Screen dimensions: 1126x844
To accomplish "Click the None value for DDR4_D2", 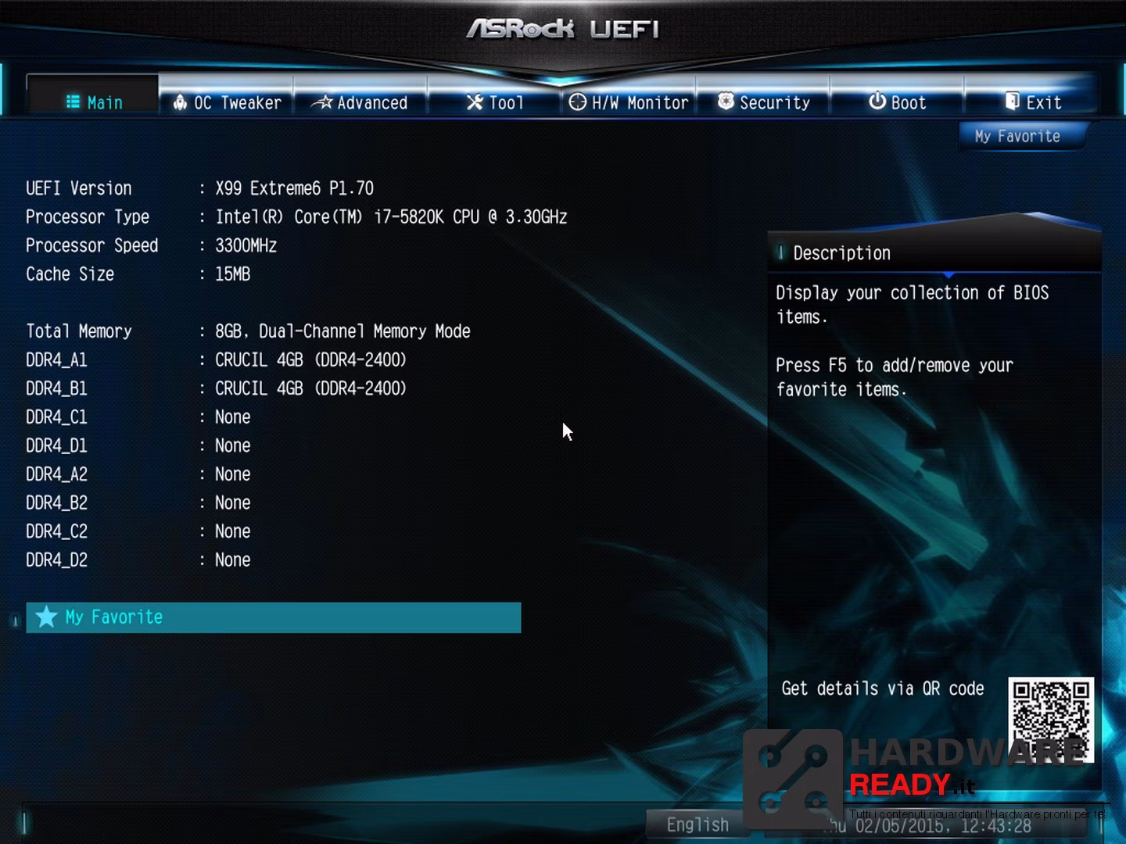I will [233, 560].
